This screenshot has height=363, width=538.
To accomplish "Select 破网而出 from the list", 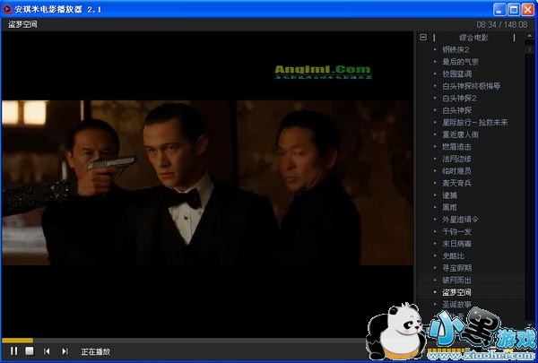I will point(456,280).
